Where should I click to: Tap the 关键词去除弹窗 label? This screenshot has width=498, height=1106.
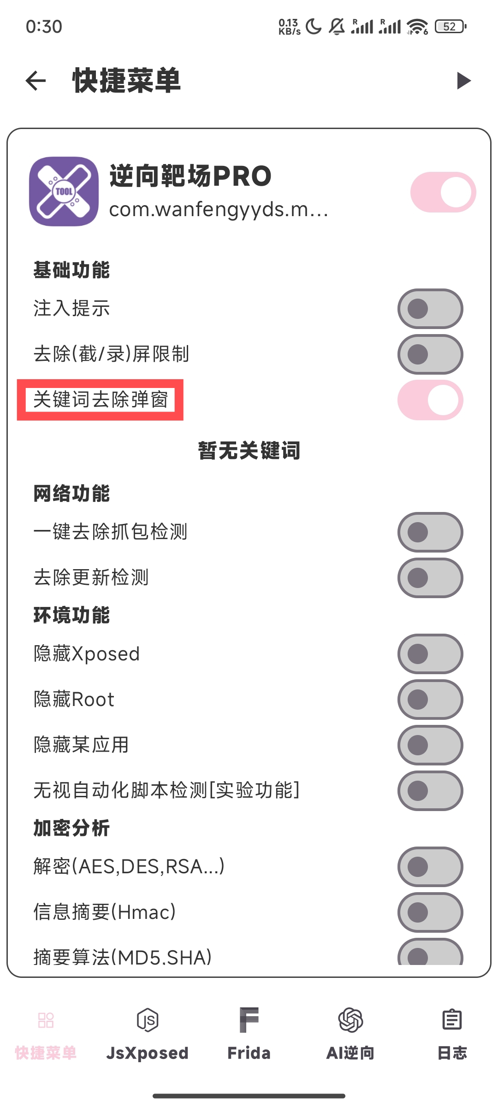tap(101, 400)
